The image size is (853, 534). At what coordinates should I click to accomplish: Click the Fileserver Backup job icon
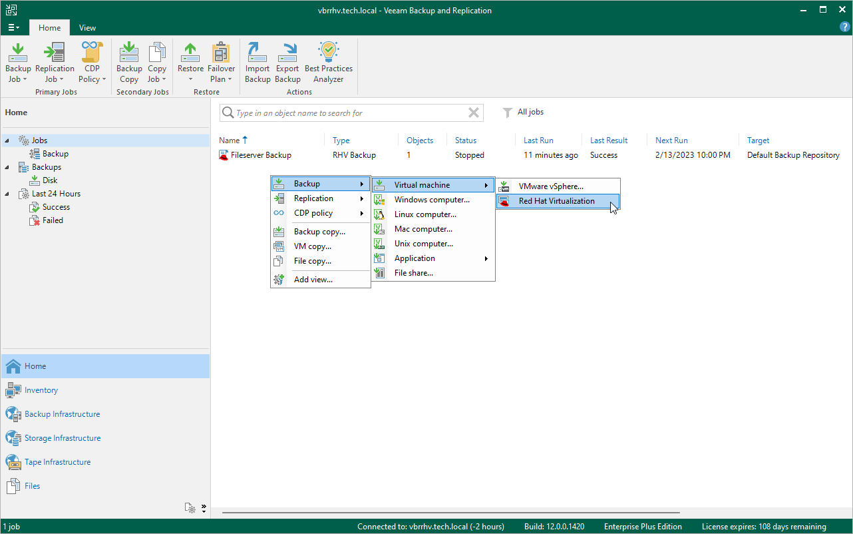click(x=224, y=155)
